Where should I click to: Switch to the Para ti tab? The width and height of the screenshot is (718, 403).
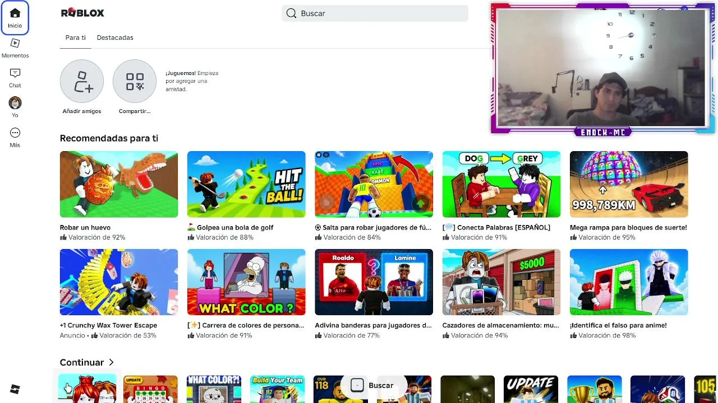pos(76,38)
